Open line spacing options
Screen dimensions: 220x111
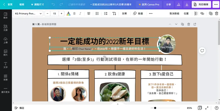pos(106,14)
